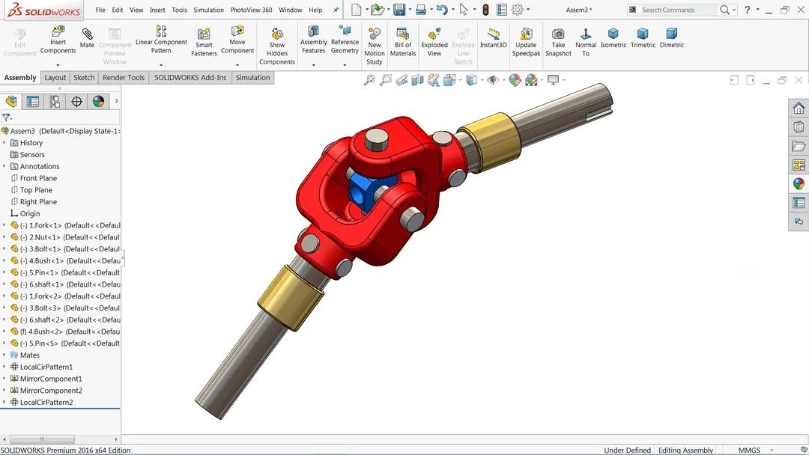Viewport: 809px width, 455px height.
Task: Expand MirrorComponent2
Action: 4,391
